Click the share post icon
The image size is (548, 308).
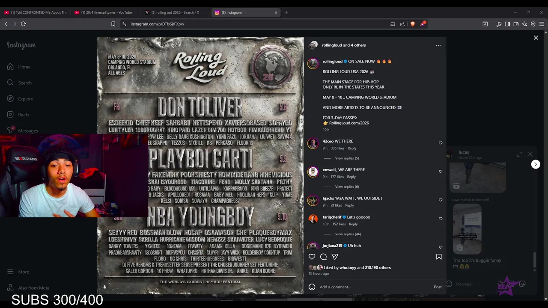(x=335, y=257)
